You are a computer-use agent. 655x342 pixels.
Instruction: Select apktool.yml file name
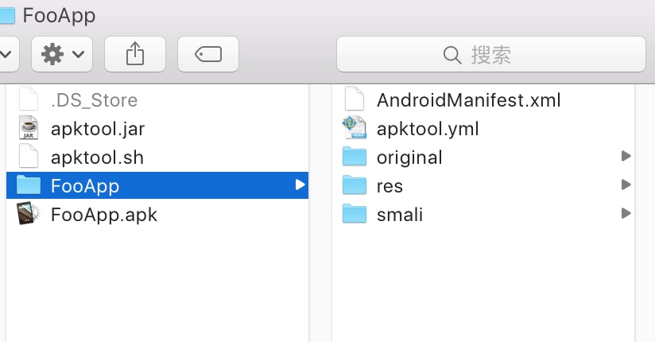coord(428,129)
